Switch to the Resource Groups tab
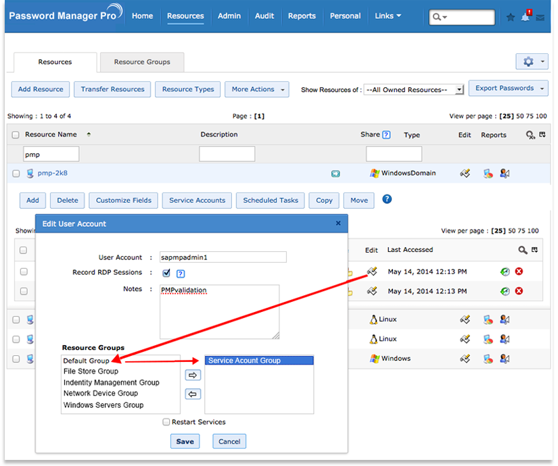This screenshot has height=466, width=558. coord(142,62)
